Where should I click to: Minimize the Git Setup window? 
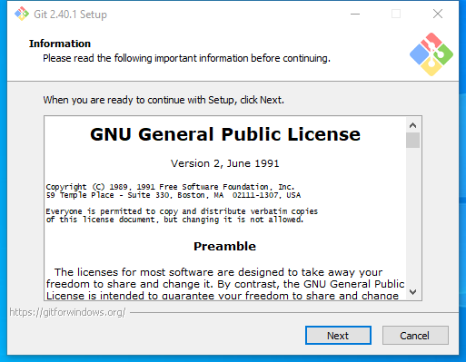click(355, 14)
